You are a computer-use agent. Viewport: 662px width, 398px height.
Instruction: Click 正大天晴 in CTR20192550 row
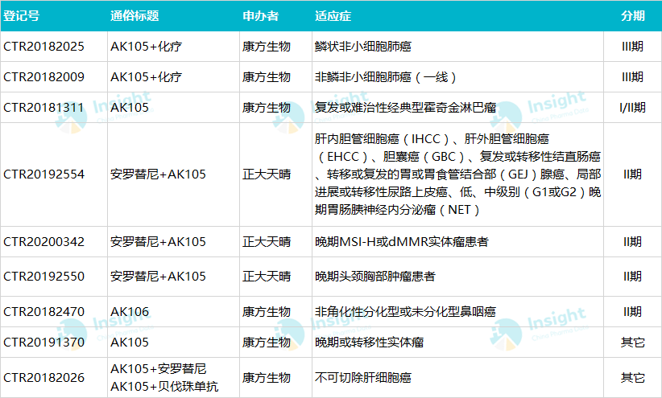pos(267,276)
